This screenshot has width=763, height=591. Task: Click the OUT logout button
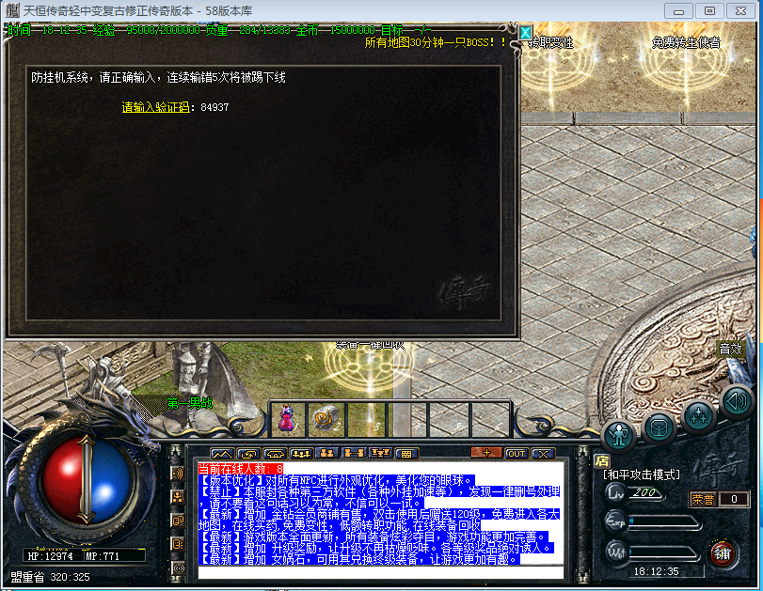pos(516,454)
